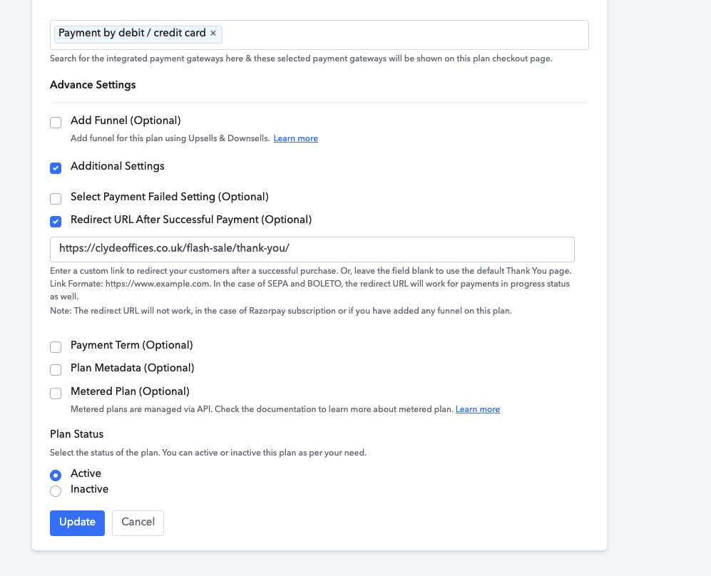Uncheck the Additional Settings checkbox
This screenshot has height=576, width=711.
click(56, 168)
